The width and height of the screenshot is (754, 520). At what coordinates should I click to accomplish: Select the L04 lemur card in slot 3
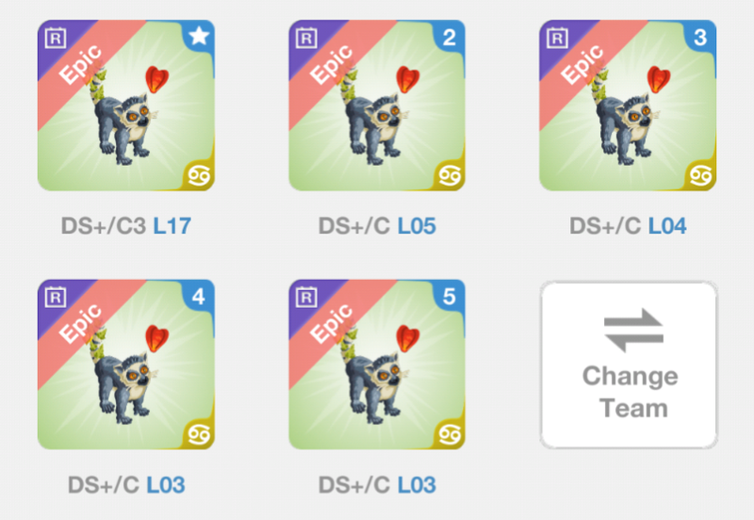tap(628, 106)
